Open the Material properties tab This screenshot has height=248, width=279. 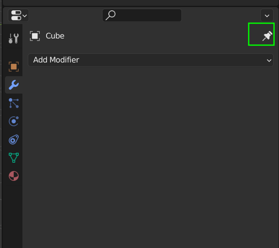pyautogui.click(x=14, y=176)
